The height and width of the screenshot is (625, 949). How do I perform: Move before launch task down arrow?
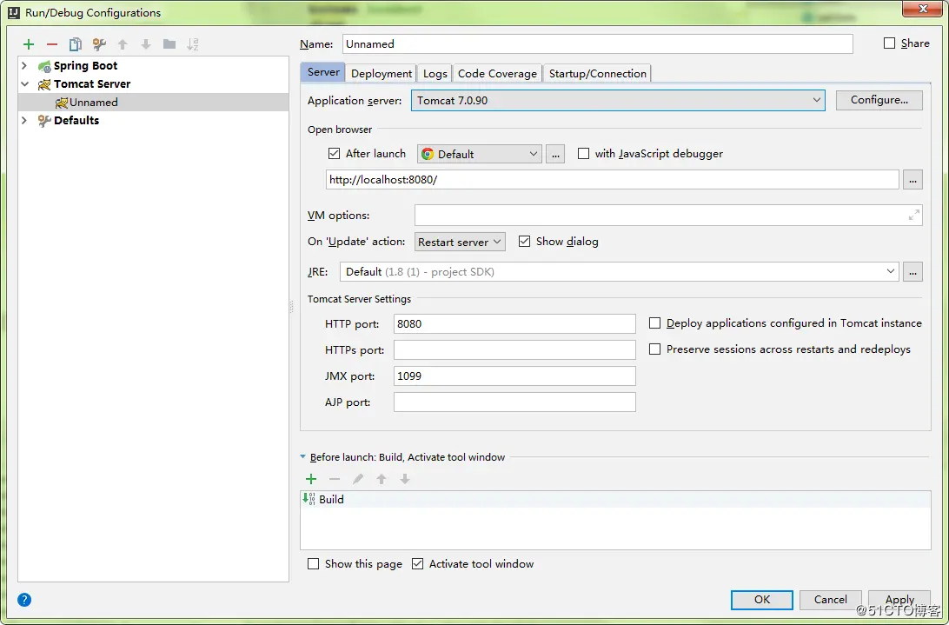pyautogui.click(x=405, y=479)
